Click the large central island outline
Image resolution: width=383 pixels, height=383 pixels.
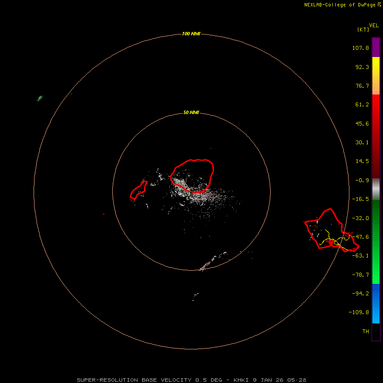(192, 176)
